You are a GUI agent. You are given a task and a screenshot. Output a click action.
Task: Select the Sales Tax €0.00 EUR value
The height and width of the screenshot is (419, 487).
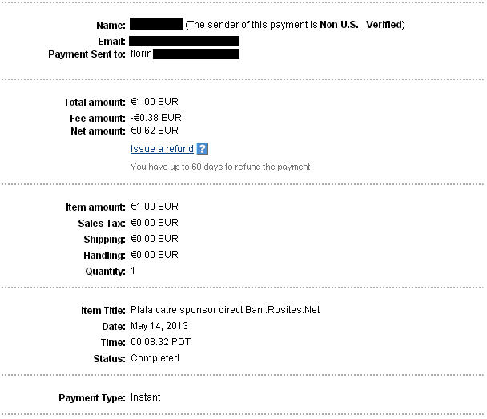pos(155,223)
